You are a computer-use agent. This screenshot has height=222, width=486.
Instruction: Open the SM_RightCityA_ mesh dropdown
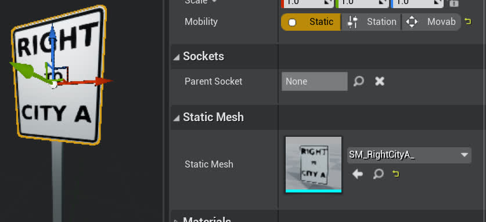tap(409, 155)
